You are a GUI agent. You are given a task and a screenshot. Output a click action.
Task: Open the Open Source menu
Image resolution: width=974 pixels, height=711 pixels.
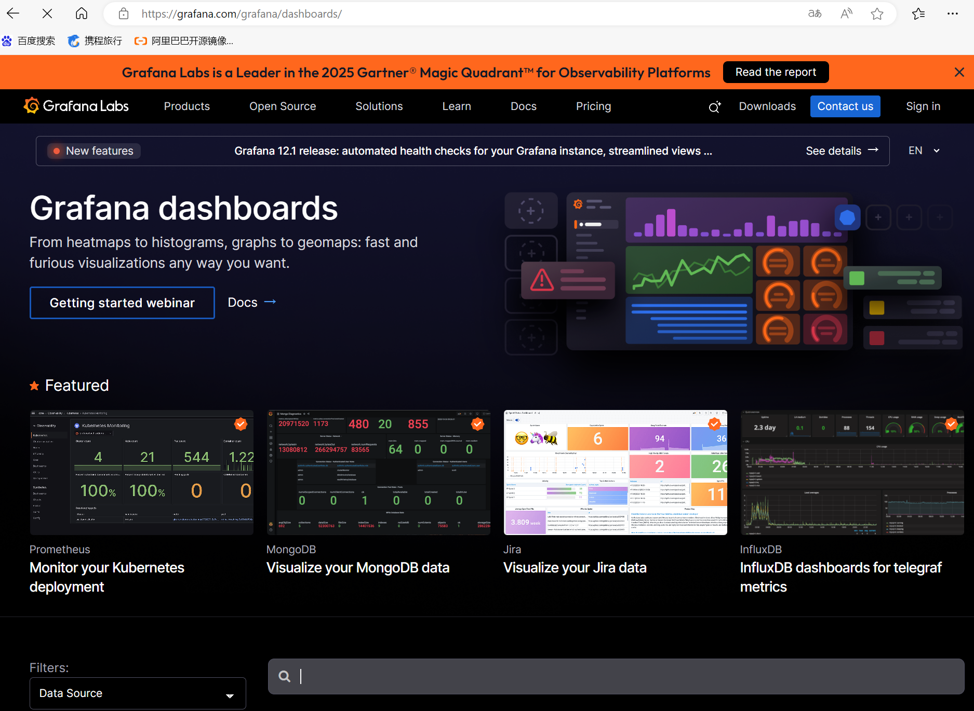283,106
